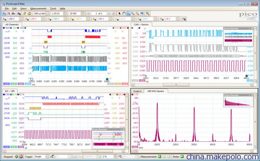Viewport: 260px width, 161px height.
Task: Click the spectrum Zoom Overview thumbnail
Action: [x=238, y=102]
